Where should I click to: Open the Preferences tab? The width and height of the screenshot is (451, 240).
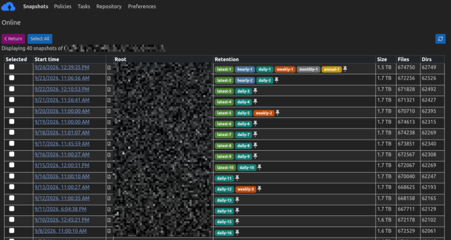[x=142, y=6]
